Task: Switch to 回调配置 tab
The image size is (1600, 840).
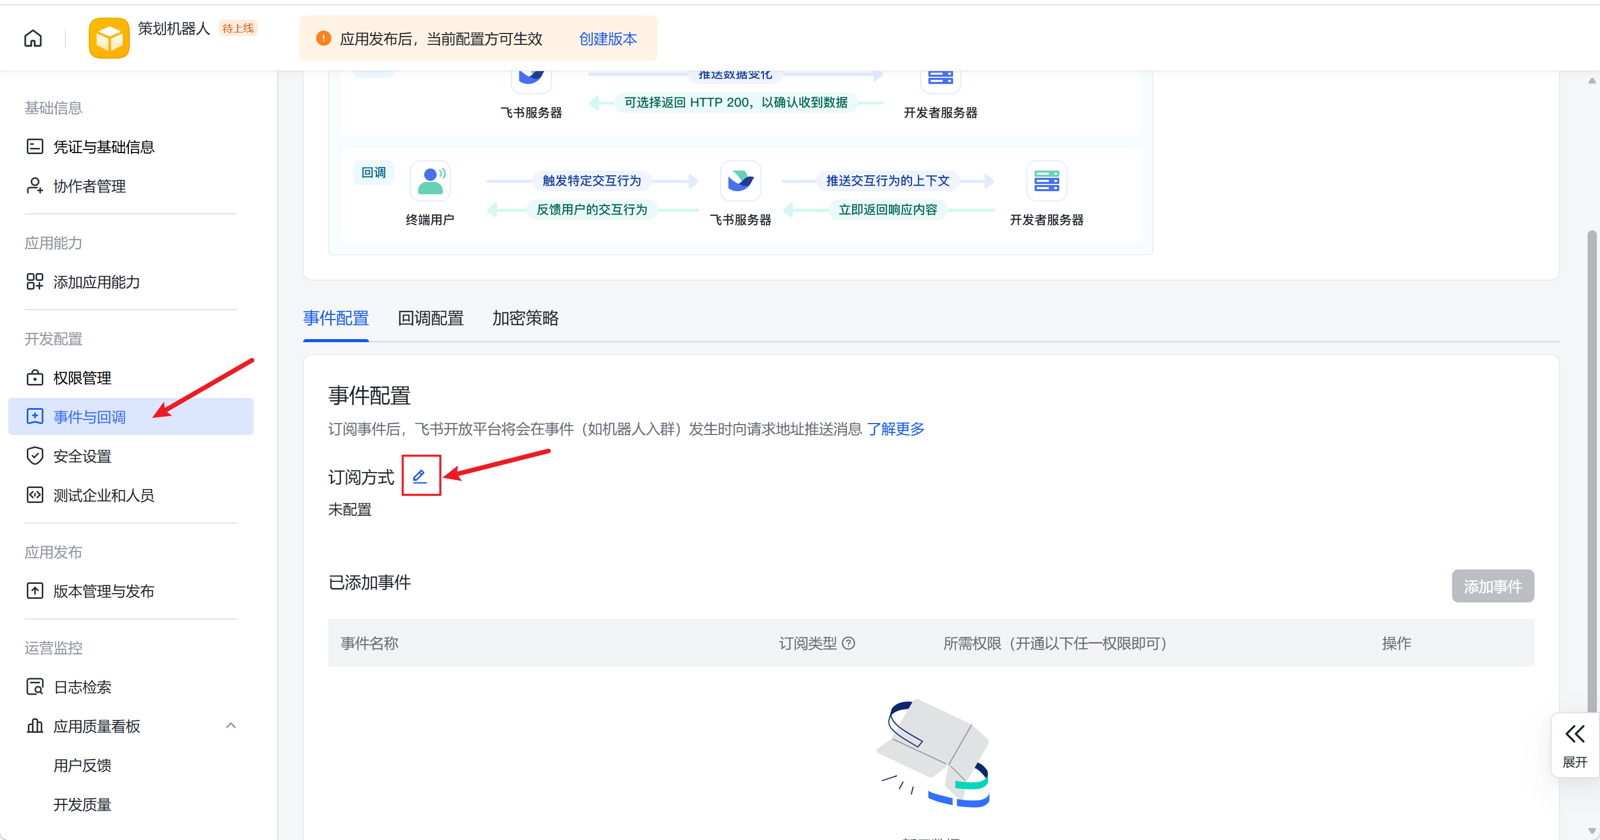Action: [430, 318]
